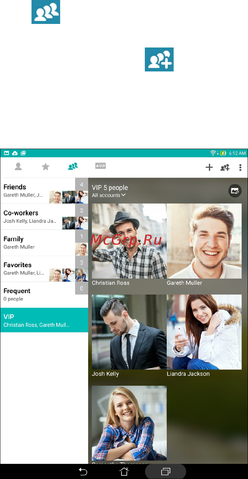The height and width of the screenshot is (479, 248).
Task: Tap the picture notification icon in status bar
Action: (x=7, y=153)
